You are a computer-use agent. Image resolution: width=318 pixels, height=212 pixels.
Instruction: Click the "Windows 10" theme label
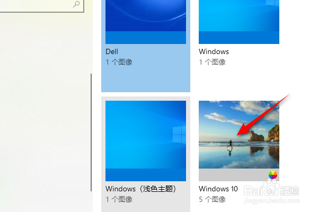click(x=218, y=189)
